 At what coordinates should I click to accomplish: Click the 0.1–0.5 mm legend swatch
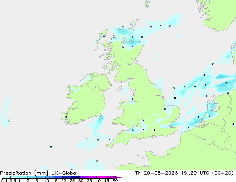click(6, 177)
